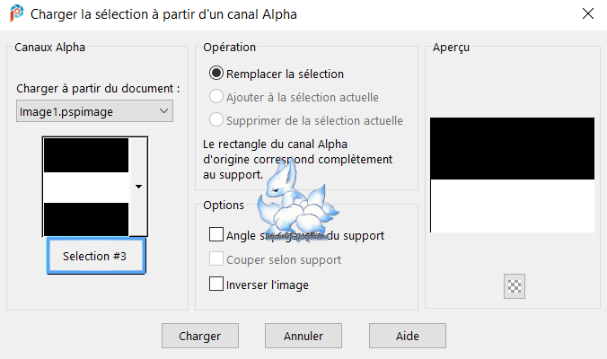Click the Charger button
The width and height of the screenshot is (607, 359).
(x=199, y=336)
